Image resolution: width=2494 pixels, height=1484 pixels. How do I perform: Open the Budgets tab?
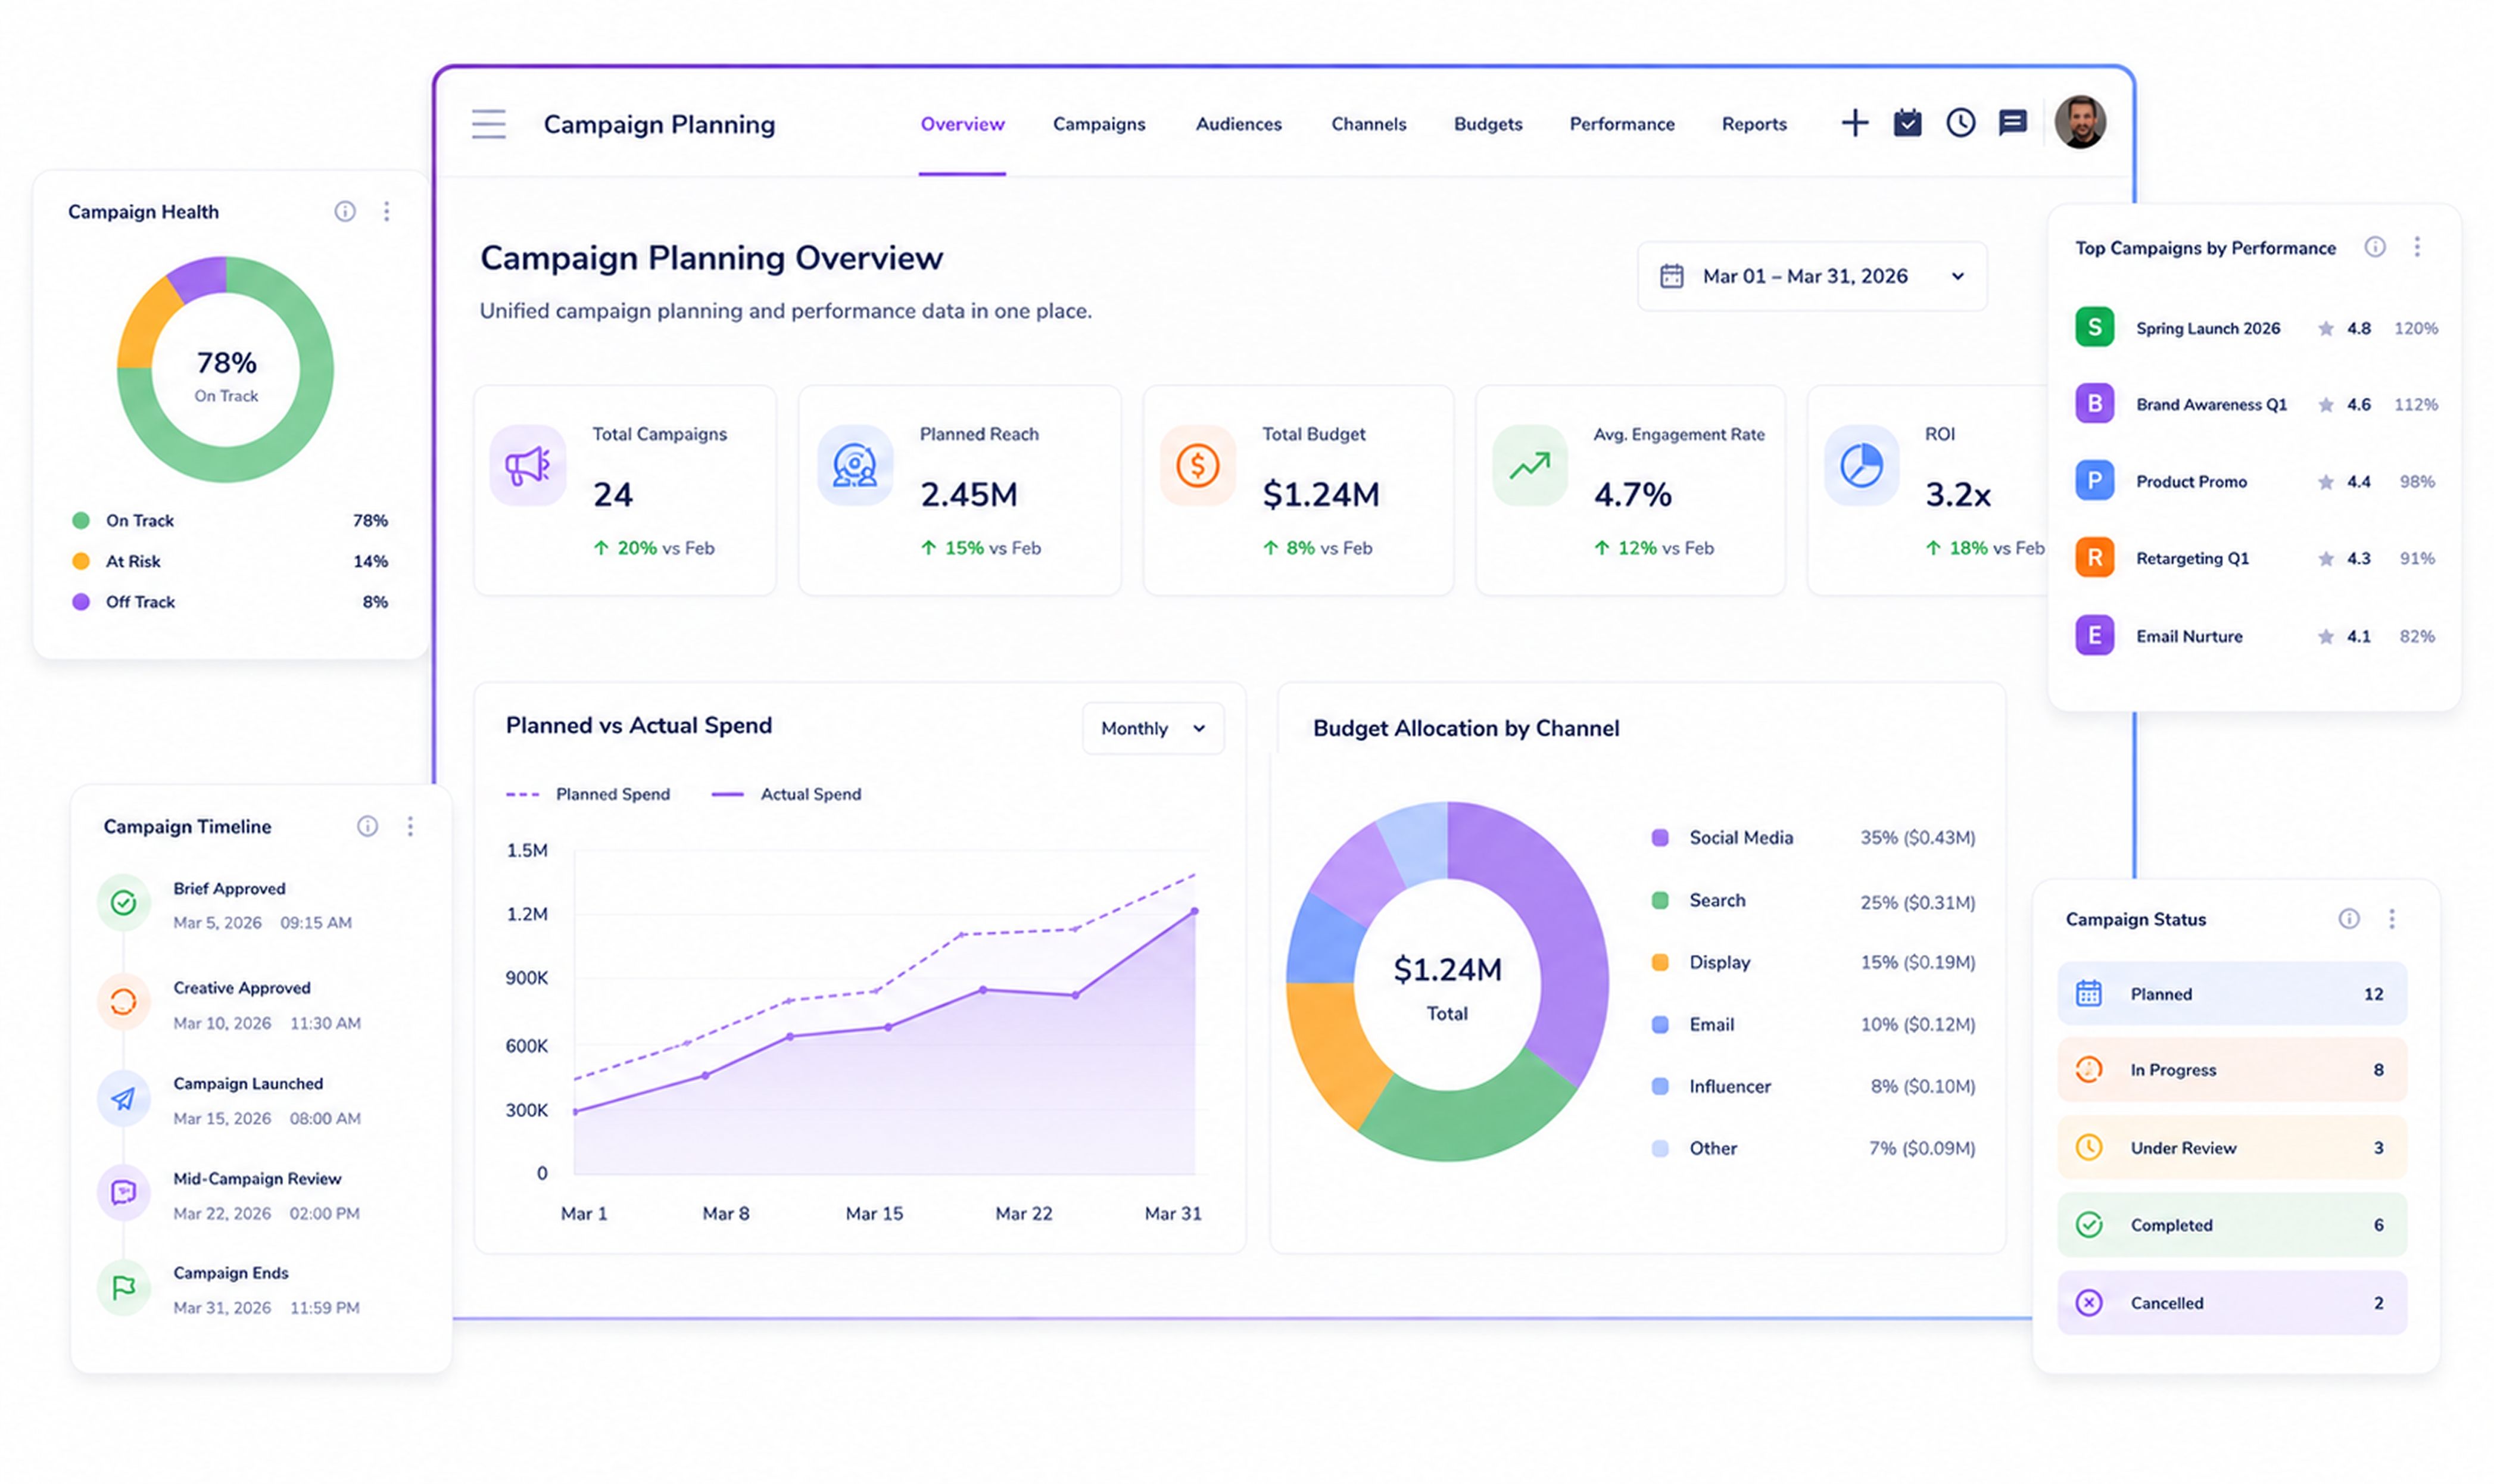pyautogui.click(x=1487, y=124)
